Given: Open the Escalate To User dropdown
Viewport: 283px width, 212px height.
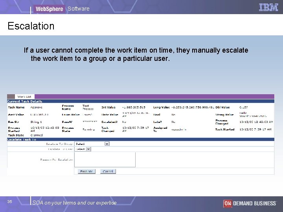Looking at the screenshot, I should (x=83, y=149).
